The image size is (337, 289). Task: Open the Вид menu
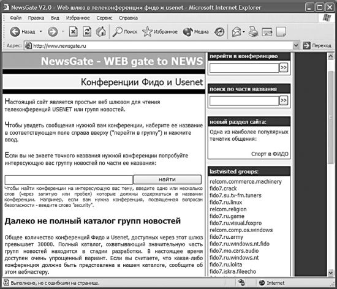(55, 18)
